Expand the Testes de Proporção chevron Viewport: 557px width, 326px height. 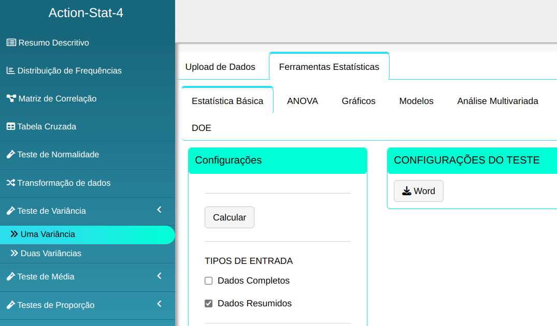point(159,304)
